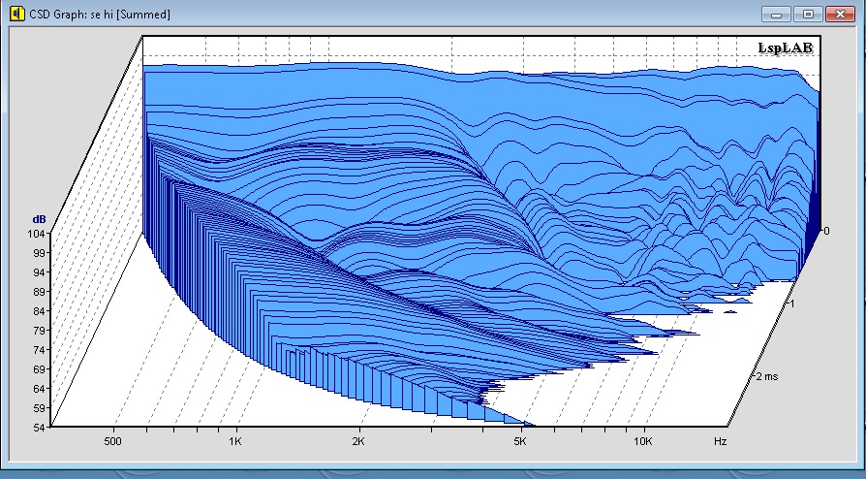The height and width of the screenshot is (479, 866).
Task: Minimize the CSD Graph window
Action: point(777,14)
